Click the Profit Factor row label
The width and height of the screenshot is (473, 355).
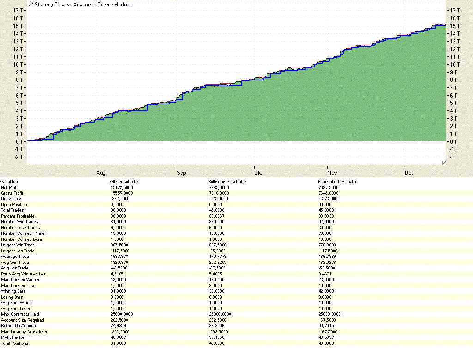coord(12,337)
